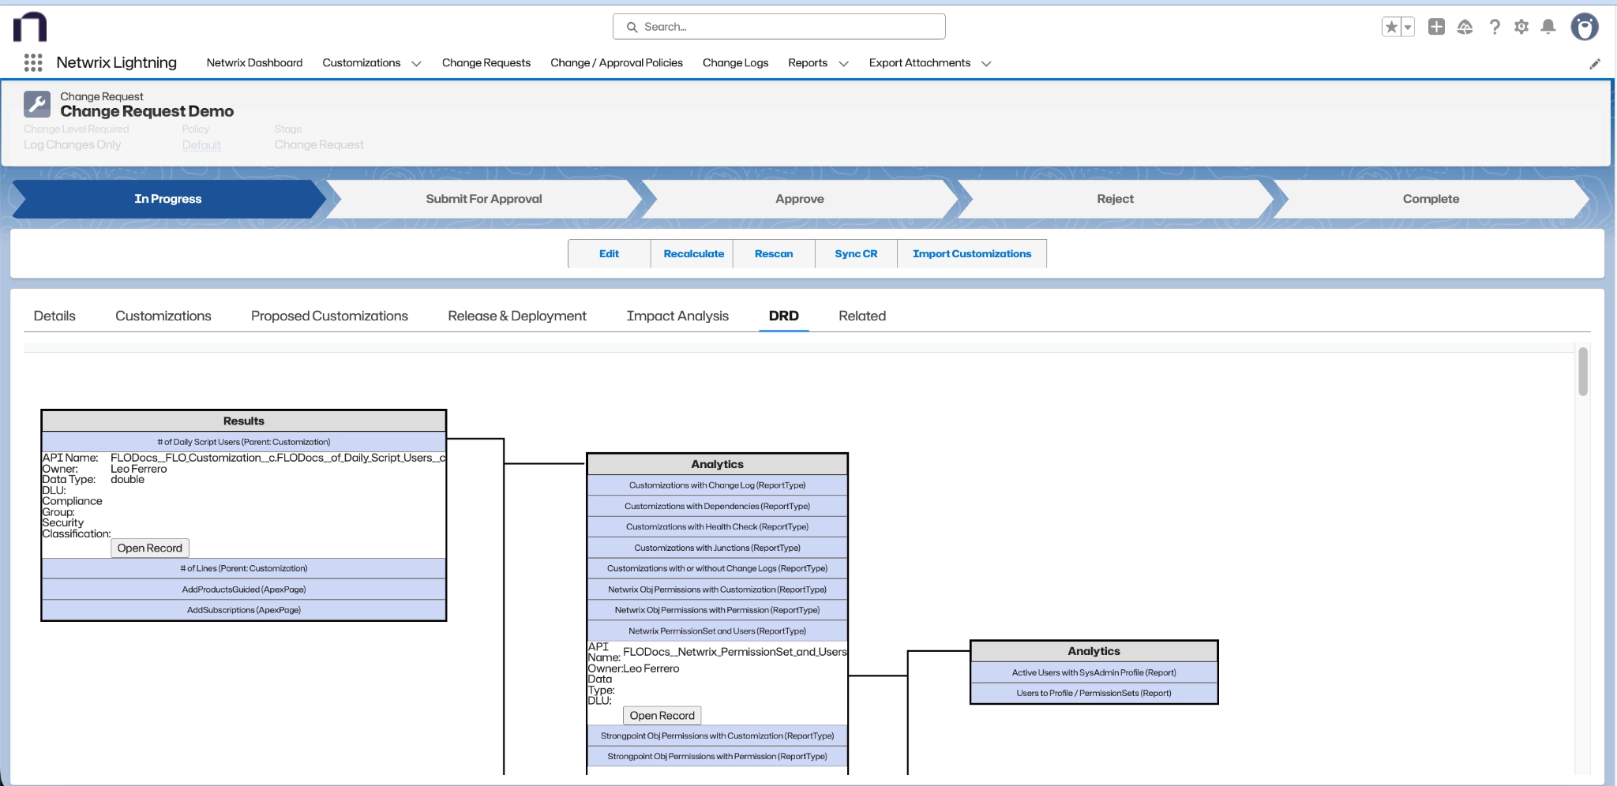Switch to the Related tab

pos(861,316)
